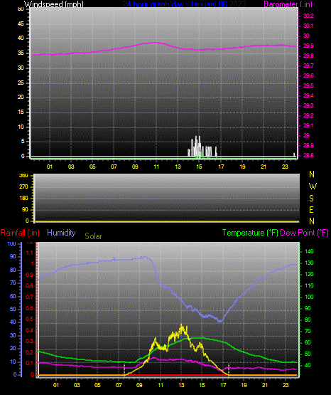Click the 45 windspeed axis value

21,24
